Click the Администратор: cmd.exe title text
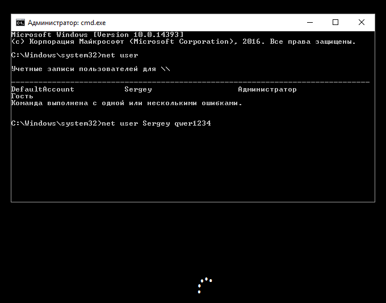 [x=67, y=23]
